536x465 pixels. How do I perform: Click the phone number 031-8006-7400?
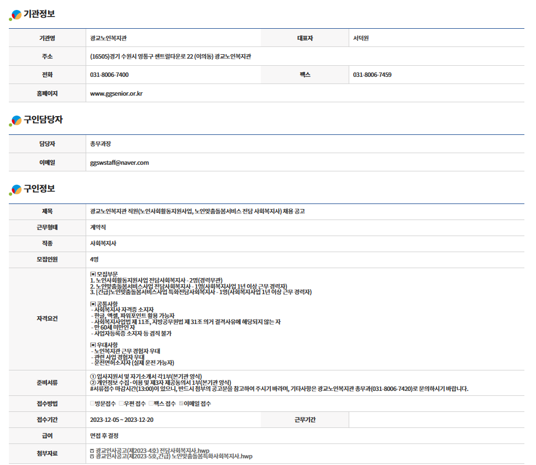[x=109, y=75]
